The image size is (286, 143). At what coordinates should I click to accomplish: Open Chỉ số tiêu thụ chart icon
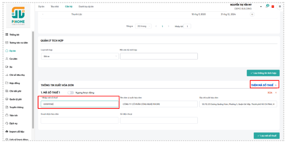tap(7, 75)
